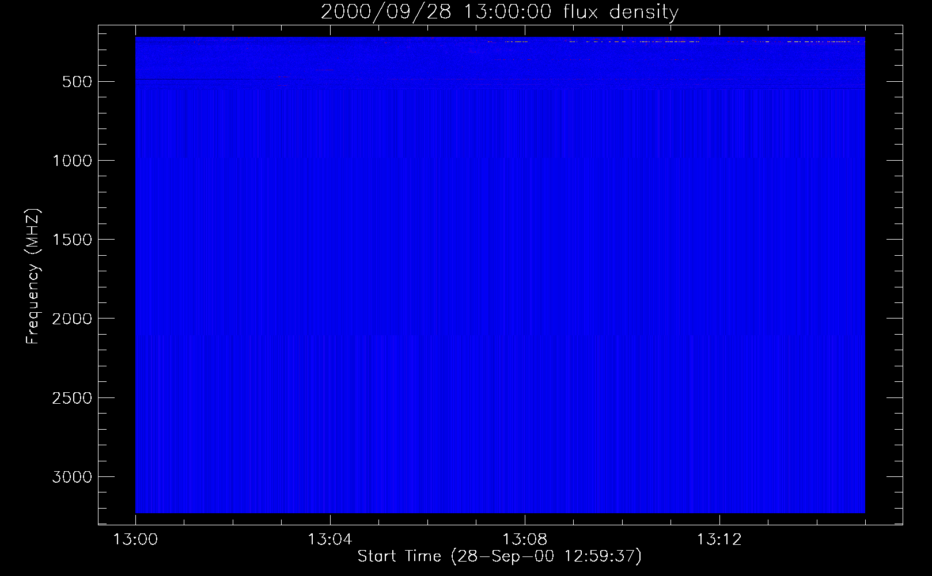932x576 pixels.
Task: Click the 13:08 time tick label
Action: point(524,540)
